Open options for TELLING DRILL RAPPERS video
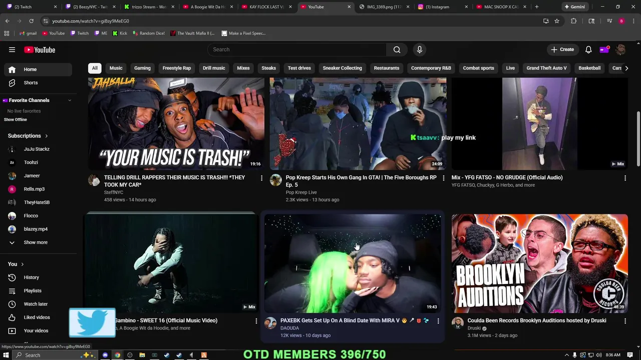641x360 pixels. 261,178
